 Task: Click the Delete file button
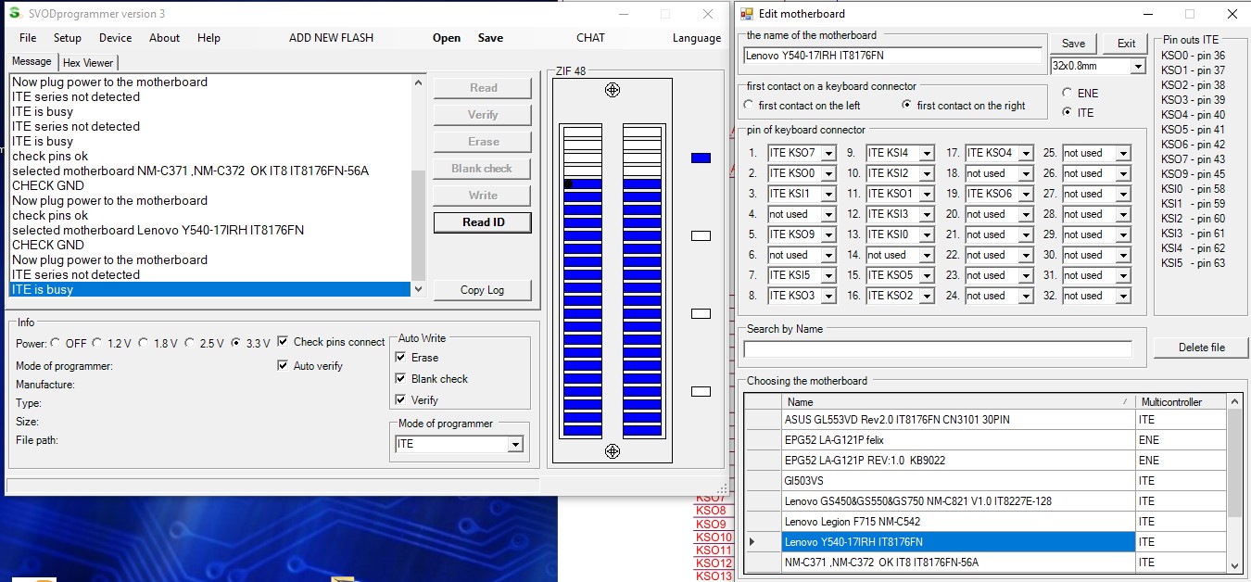1201,348
